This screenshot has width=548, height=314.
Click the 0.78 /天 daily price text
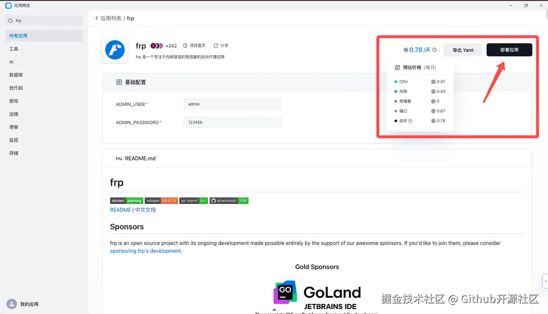click(x=420, y=50)
